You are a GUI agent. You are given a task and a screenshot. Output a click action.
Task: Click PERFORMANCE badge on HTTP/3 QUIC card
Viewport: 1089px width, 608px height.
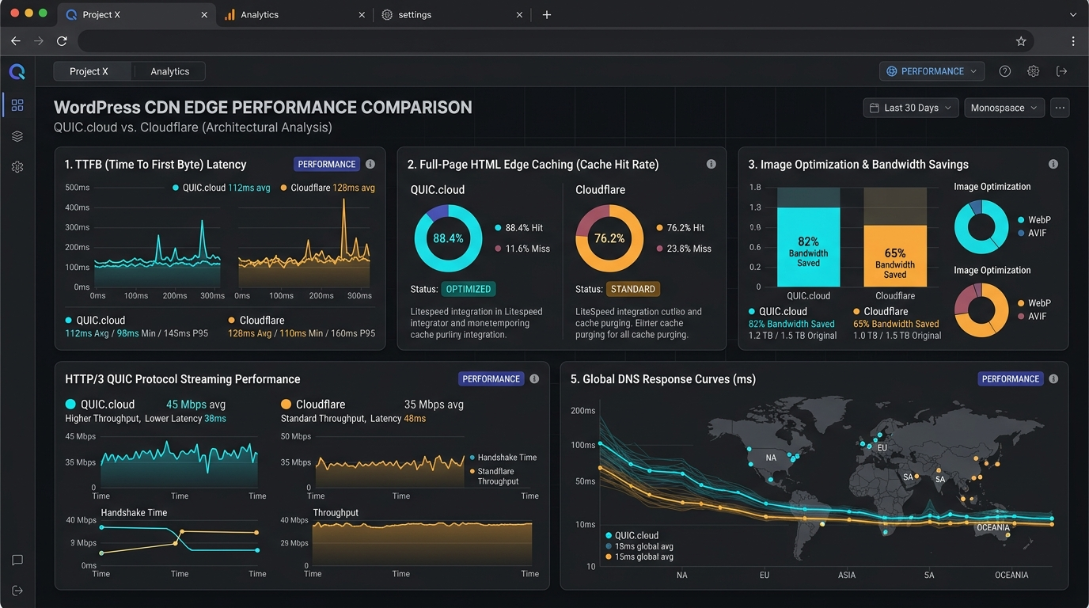(x=491, y=378)
